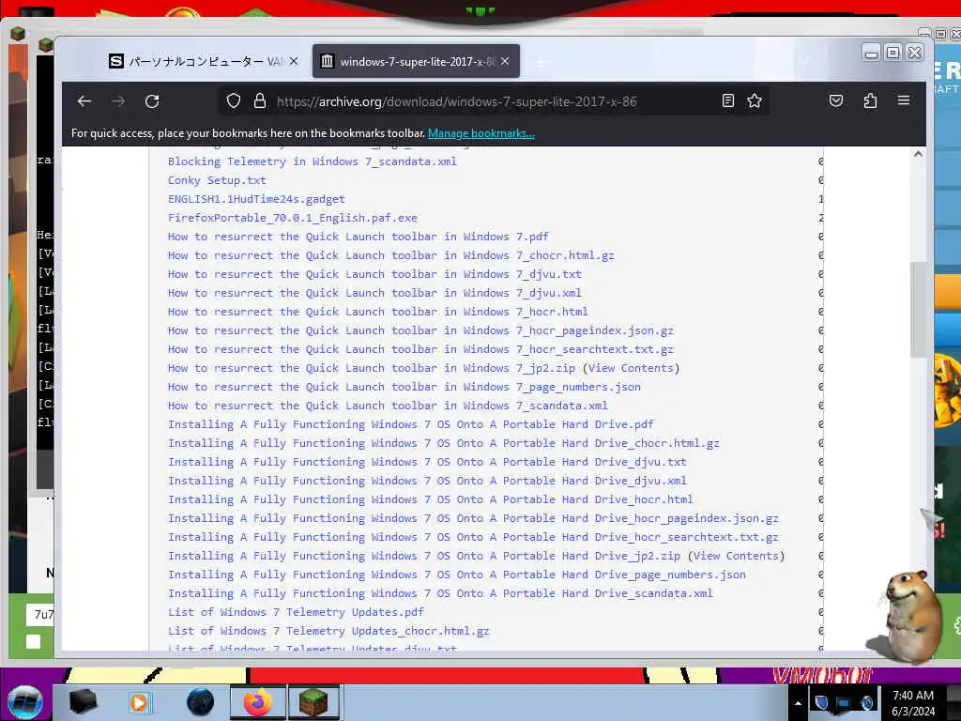Screen dimensions: 961x721
Task: Click the security shield tray icon
Action: (821, 702)
